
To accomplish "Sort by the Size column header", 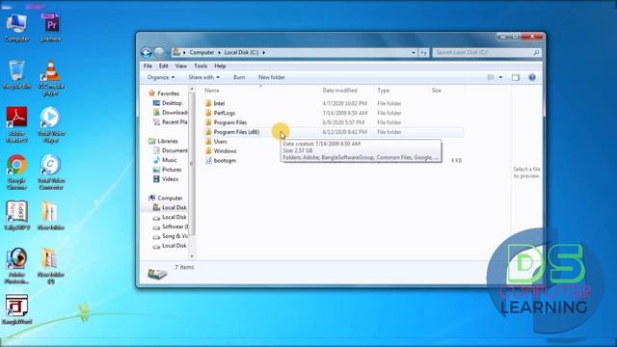I will tap(437, 91).
